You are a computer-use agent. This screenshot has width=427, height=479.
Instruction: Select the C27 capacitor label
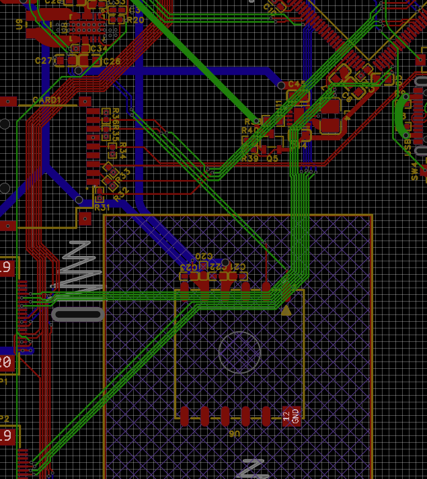pos(45,61)
